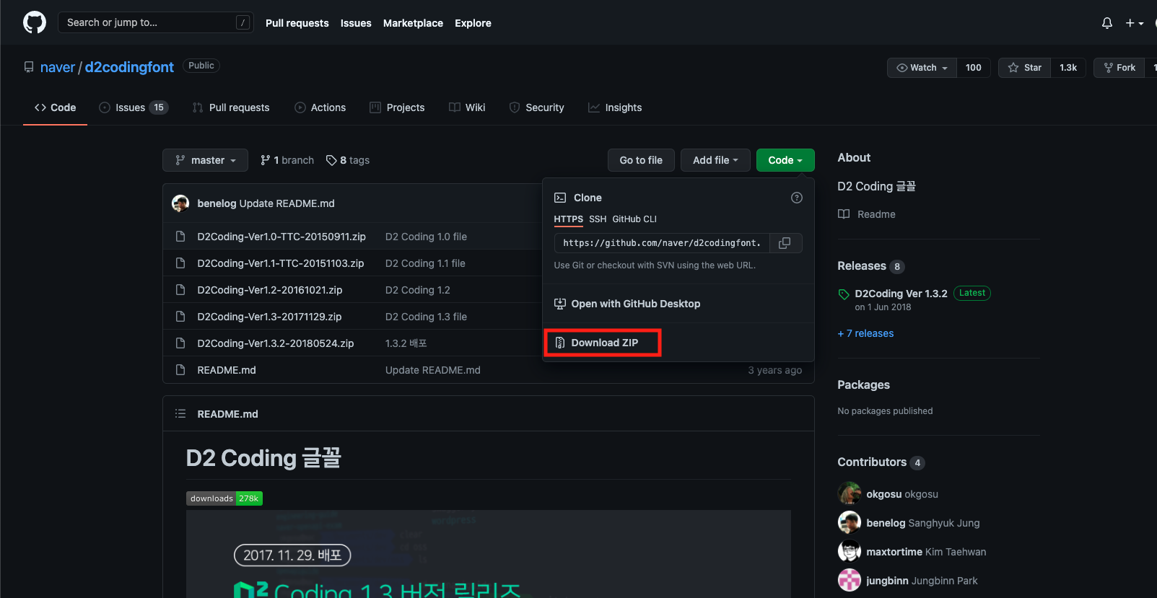
Task: Open D2Coding Ver 1.3.2 release
Action: coord(901,294)
